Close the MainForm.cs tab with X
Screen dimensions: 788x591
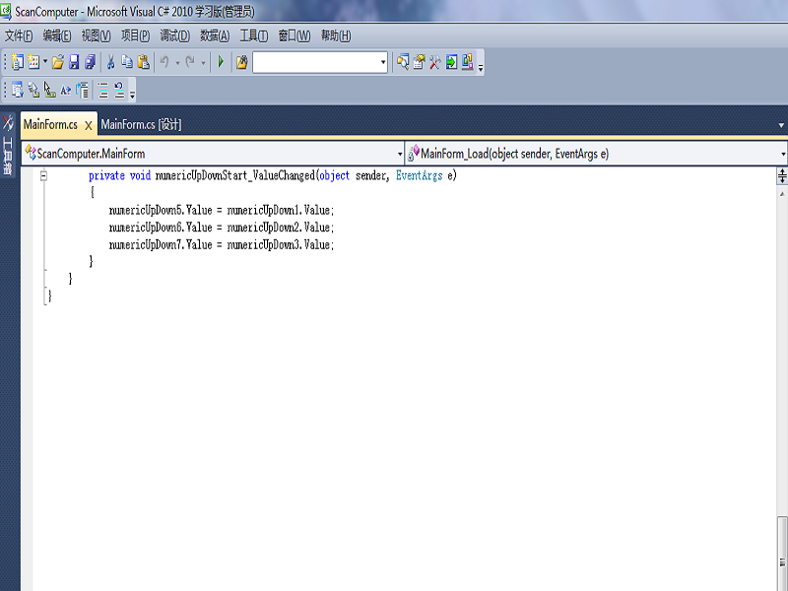[89, 125]
